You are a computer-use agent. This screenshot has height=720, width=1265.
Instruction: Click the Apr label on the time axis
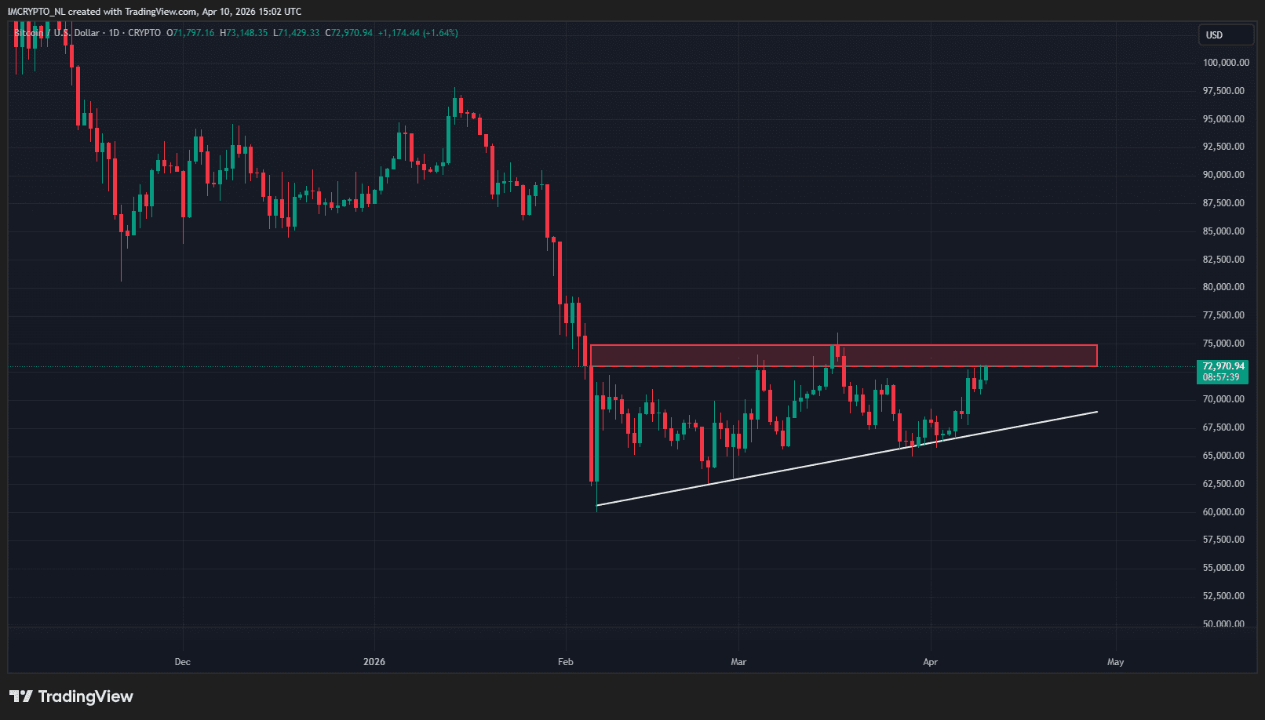click(x=930, y=662)
